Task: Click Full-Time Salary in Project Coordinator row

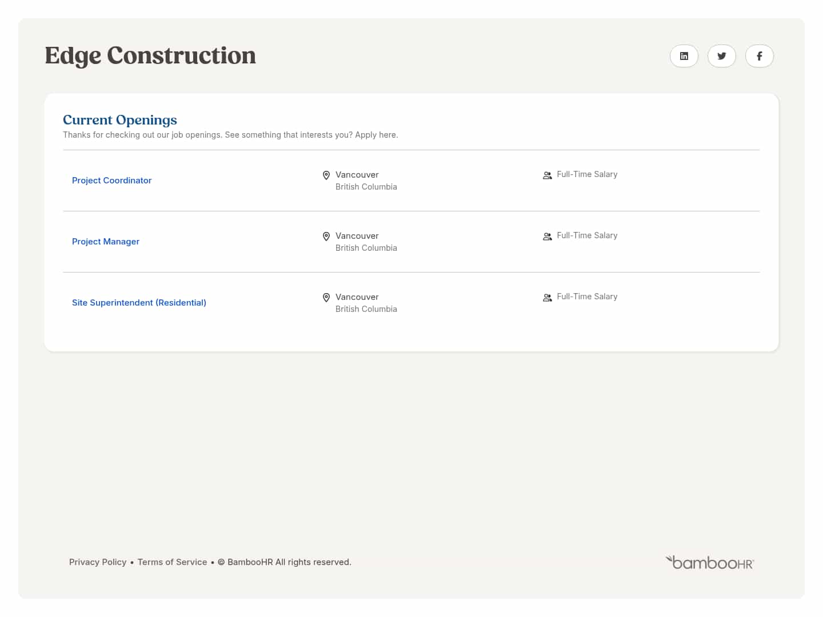Action: click(587, 174)
